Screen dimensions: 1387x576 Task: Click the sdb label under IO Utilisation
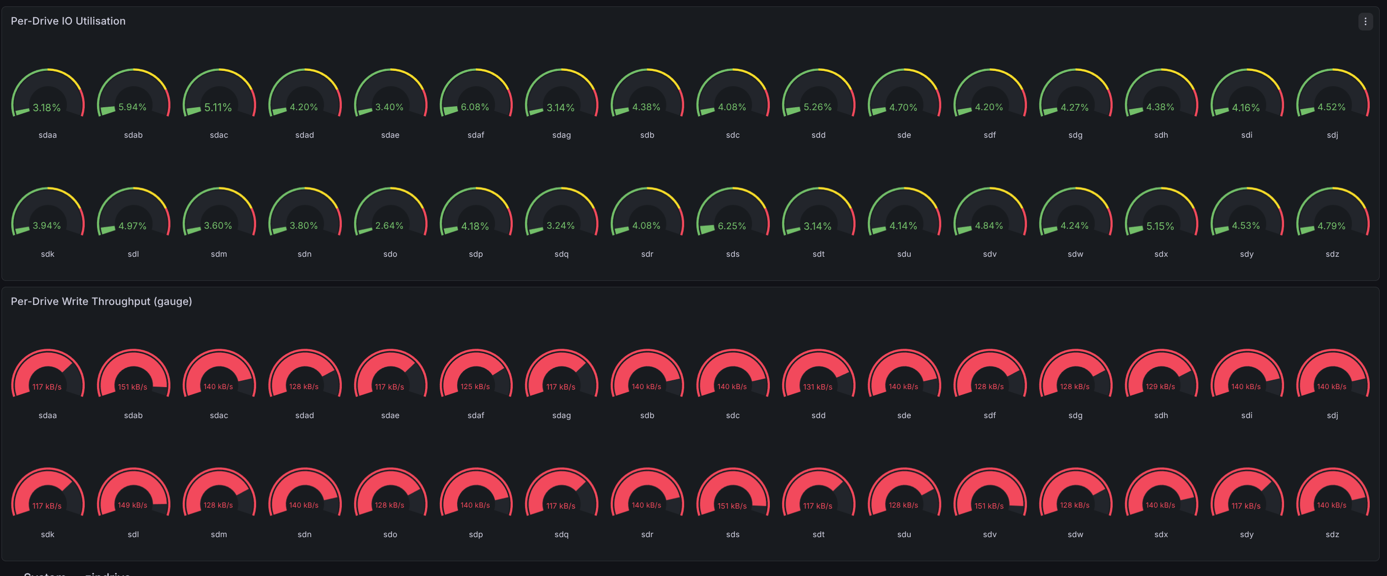647,135
